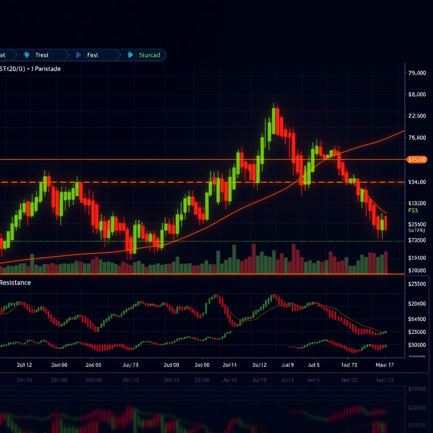This screenshot has width=433, height=433.
Task: Click the Juy 73 date label
Action: click(130, 365)
